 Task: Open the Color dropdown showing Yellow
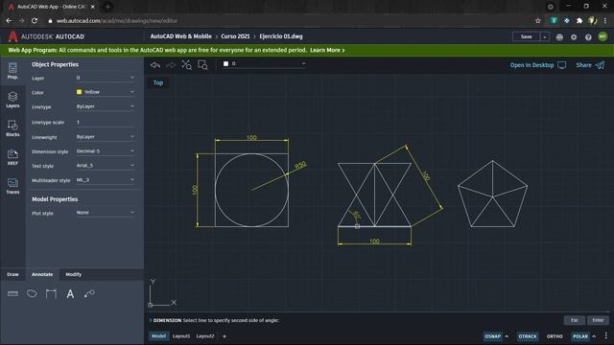tap(106, 92)
